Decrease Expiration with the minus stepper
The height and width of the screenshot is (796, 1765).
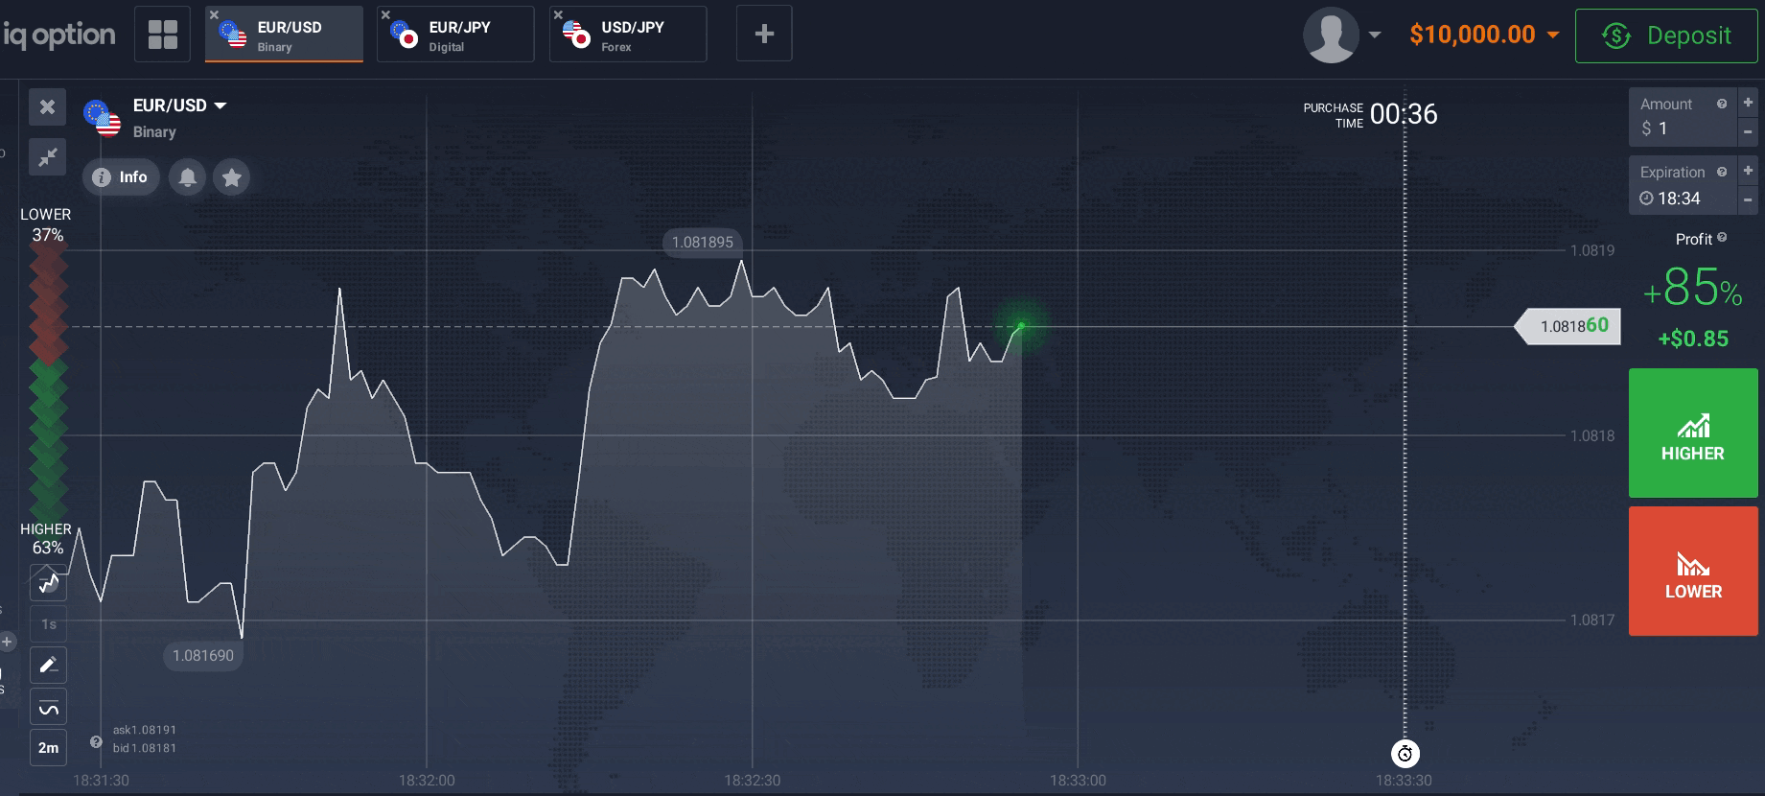[1748, 199]
